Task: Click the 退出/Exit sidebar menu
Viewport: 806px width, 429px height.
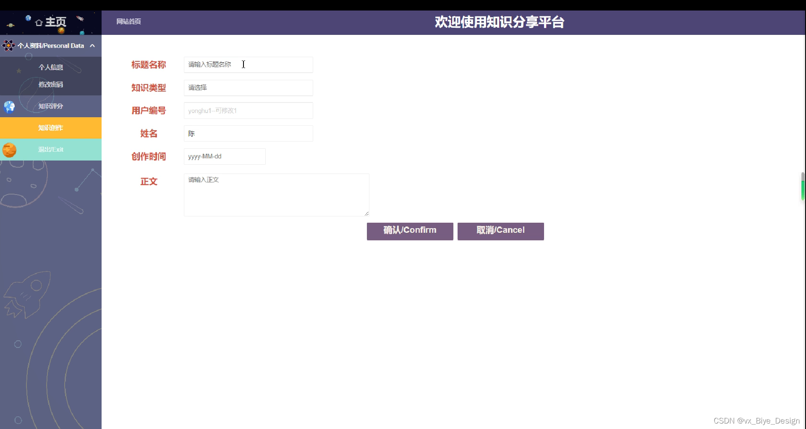Action: click(51, 150)
